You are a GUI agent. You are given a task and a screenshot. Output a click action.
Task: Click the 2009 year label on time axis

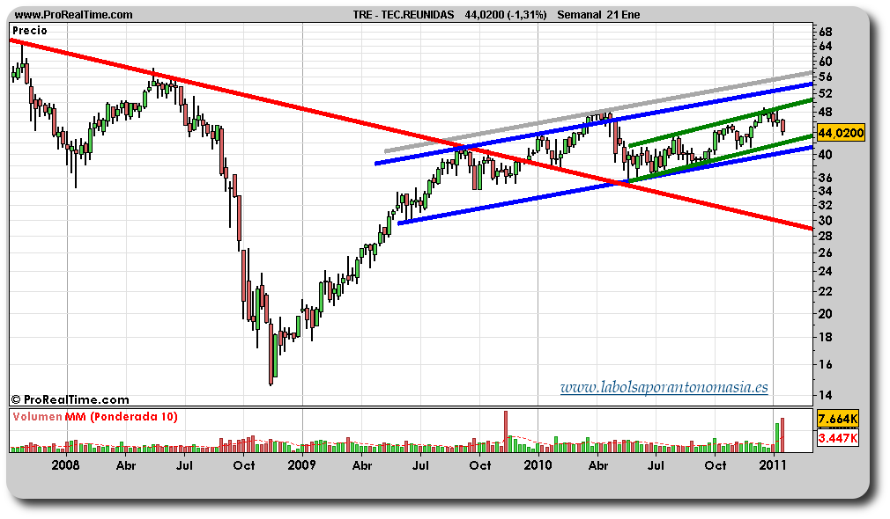pyautogui.click(x=301, y=465)
